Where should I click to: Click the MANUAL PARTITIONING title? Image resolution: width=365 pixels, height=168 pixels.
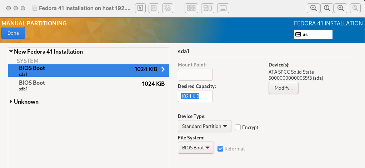34,23
